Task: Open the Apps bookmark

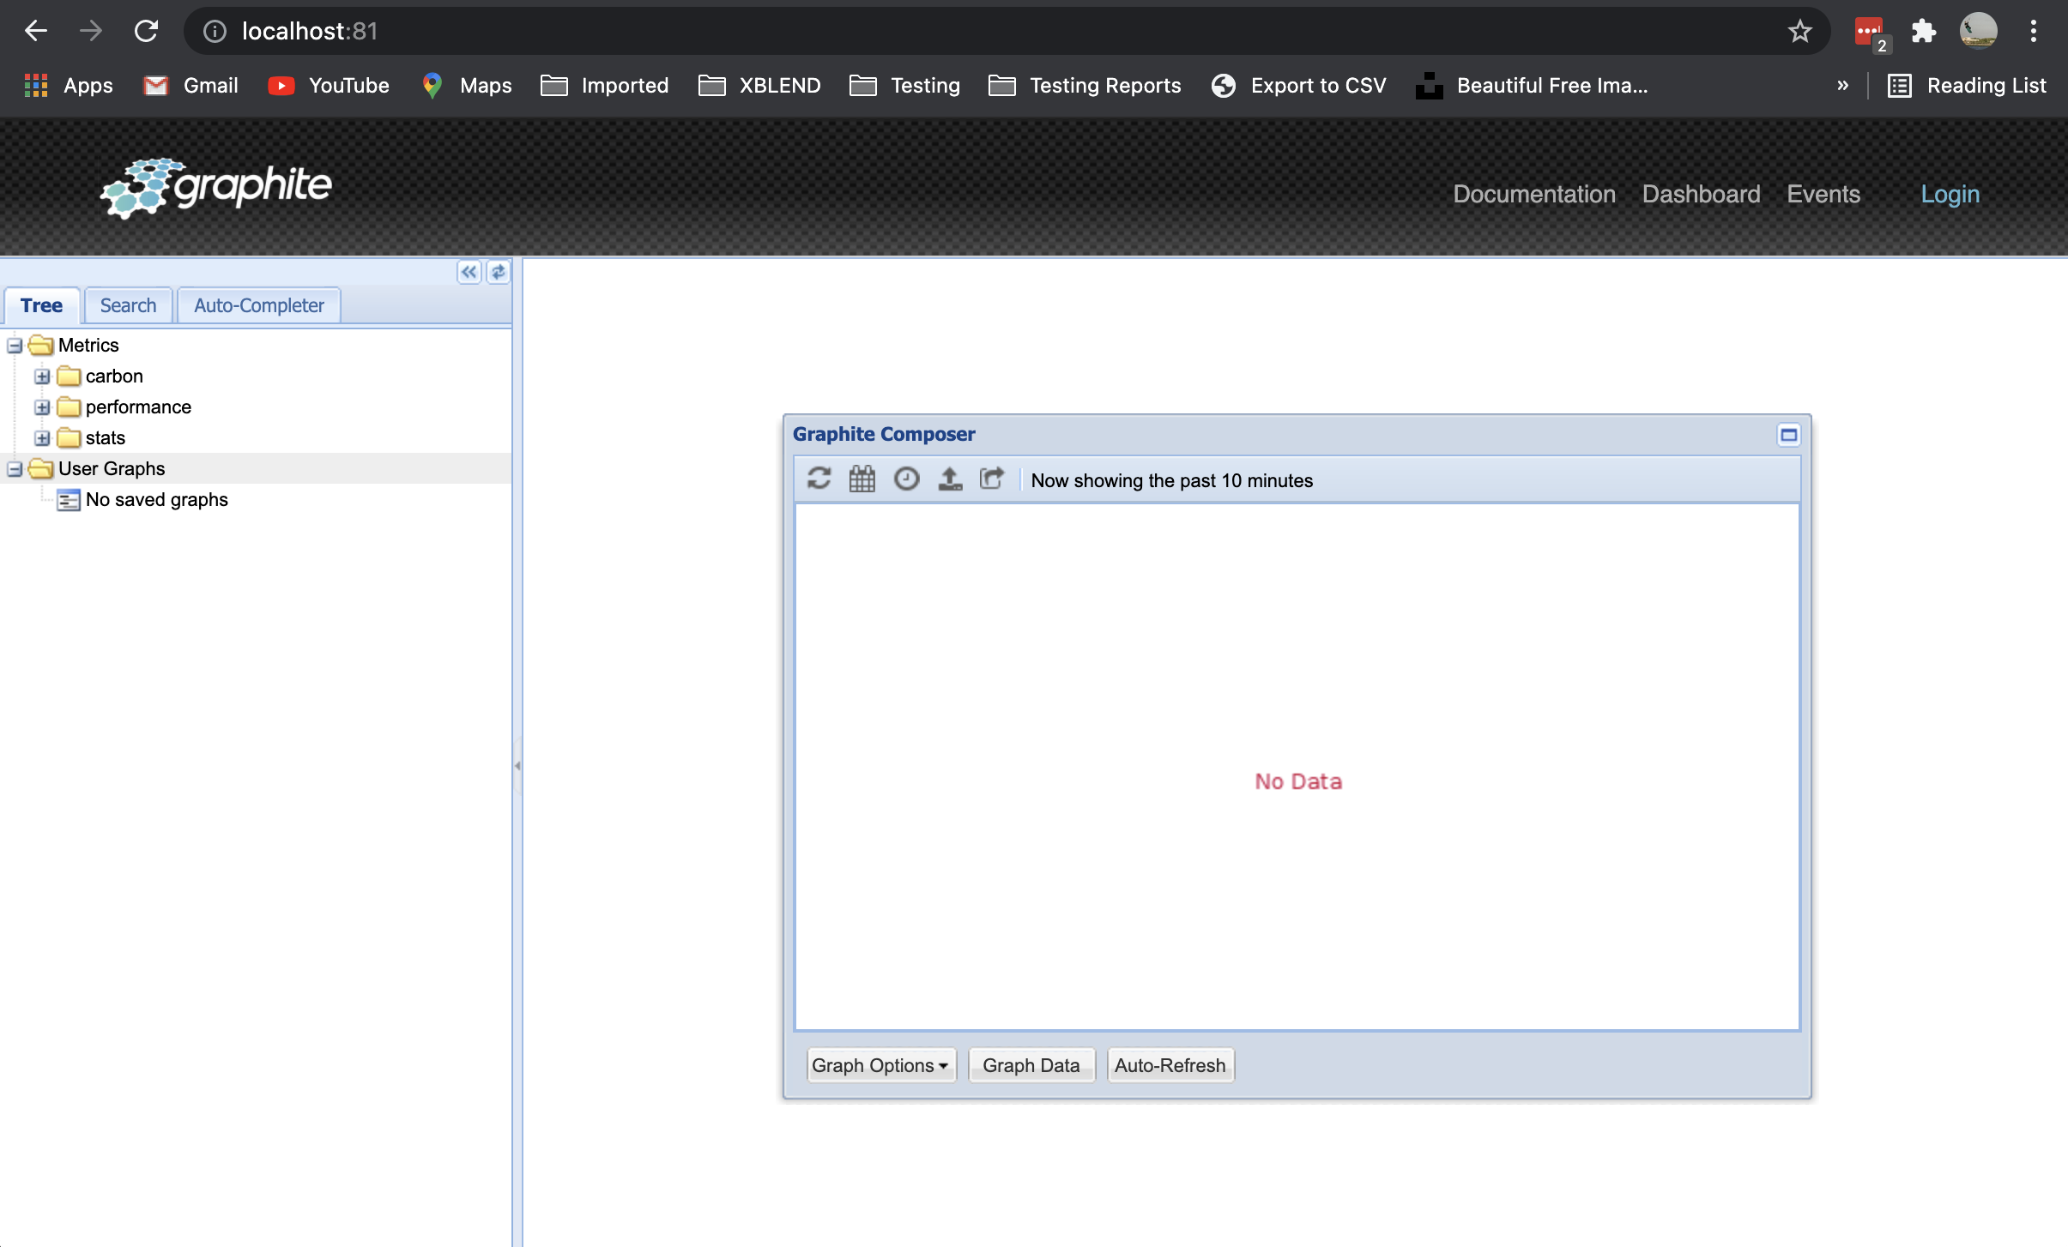Action: click(69, 86)
